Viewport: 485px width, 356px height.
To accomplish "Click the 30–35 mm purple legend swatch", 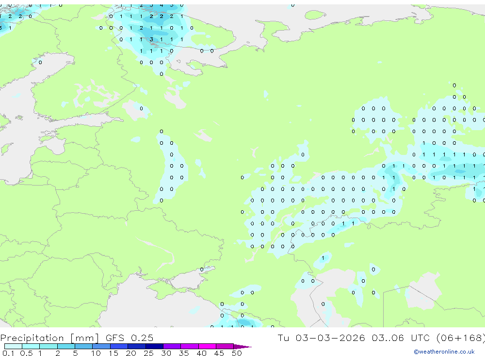I will (172, 346).
